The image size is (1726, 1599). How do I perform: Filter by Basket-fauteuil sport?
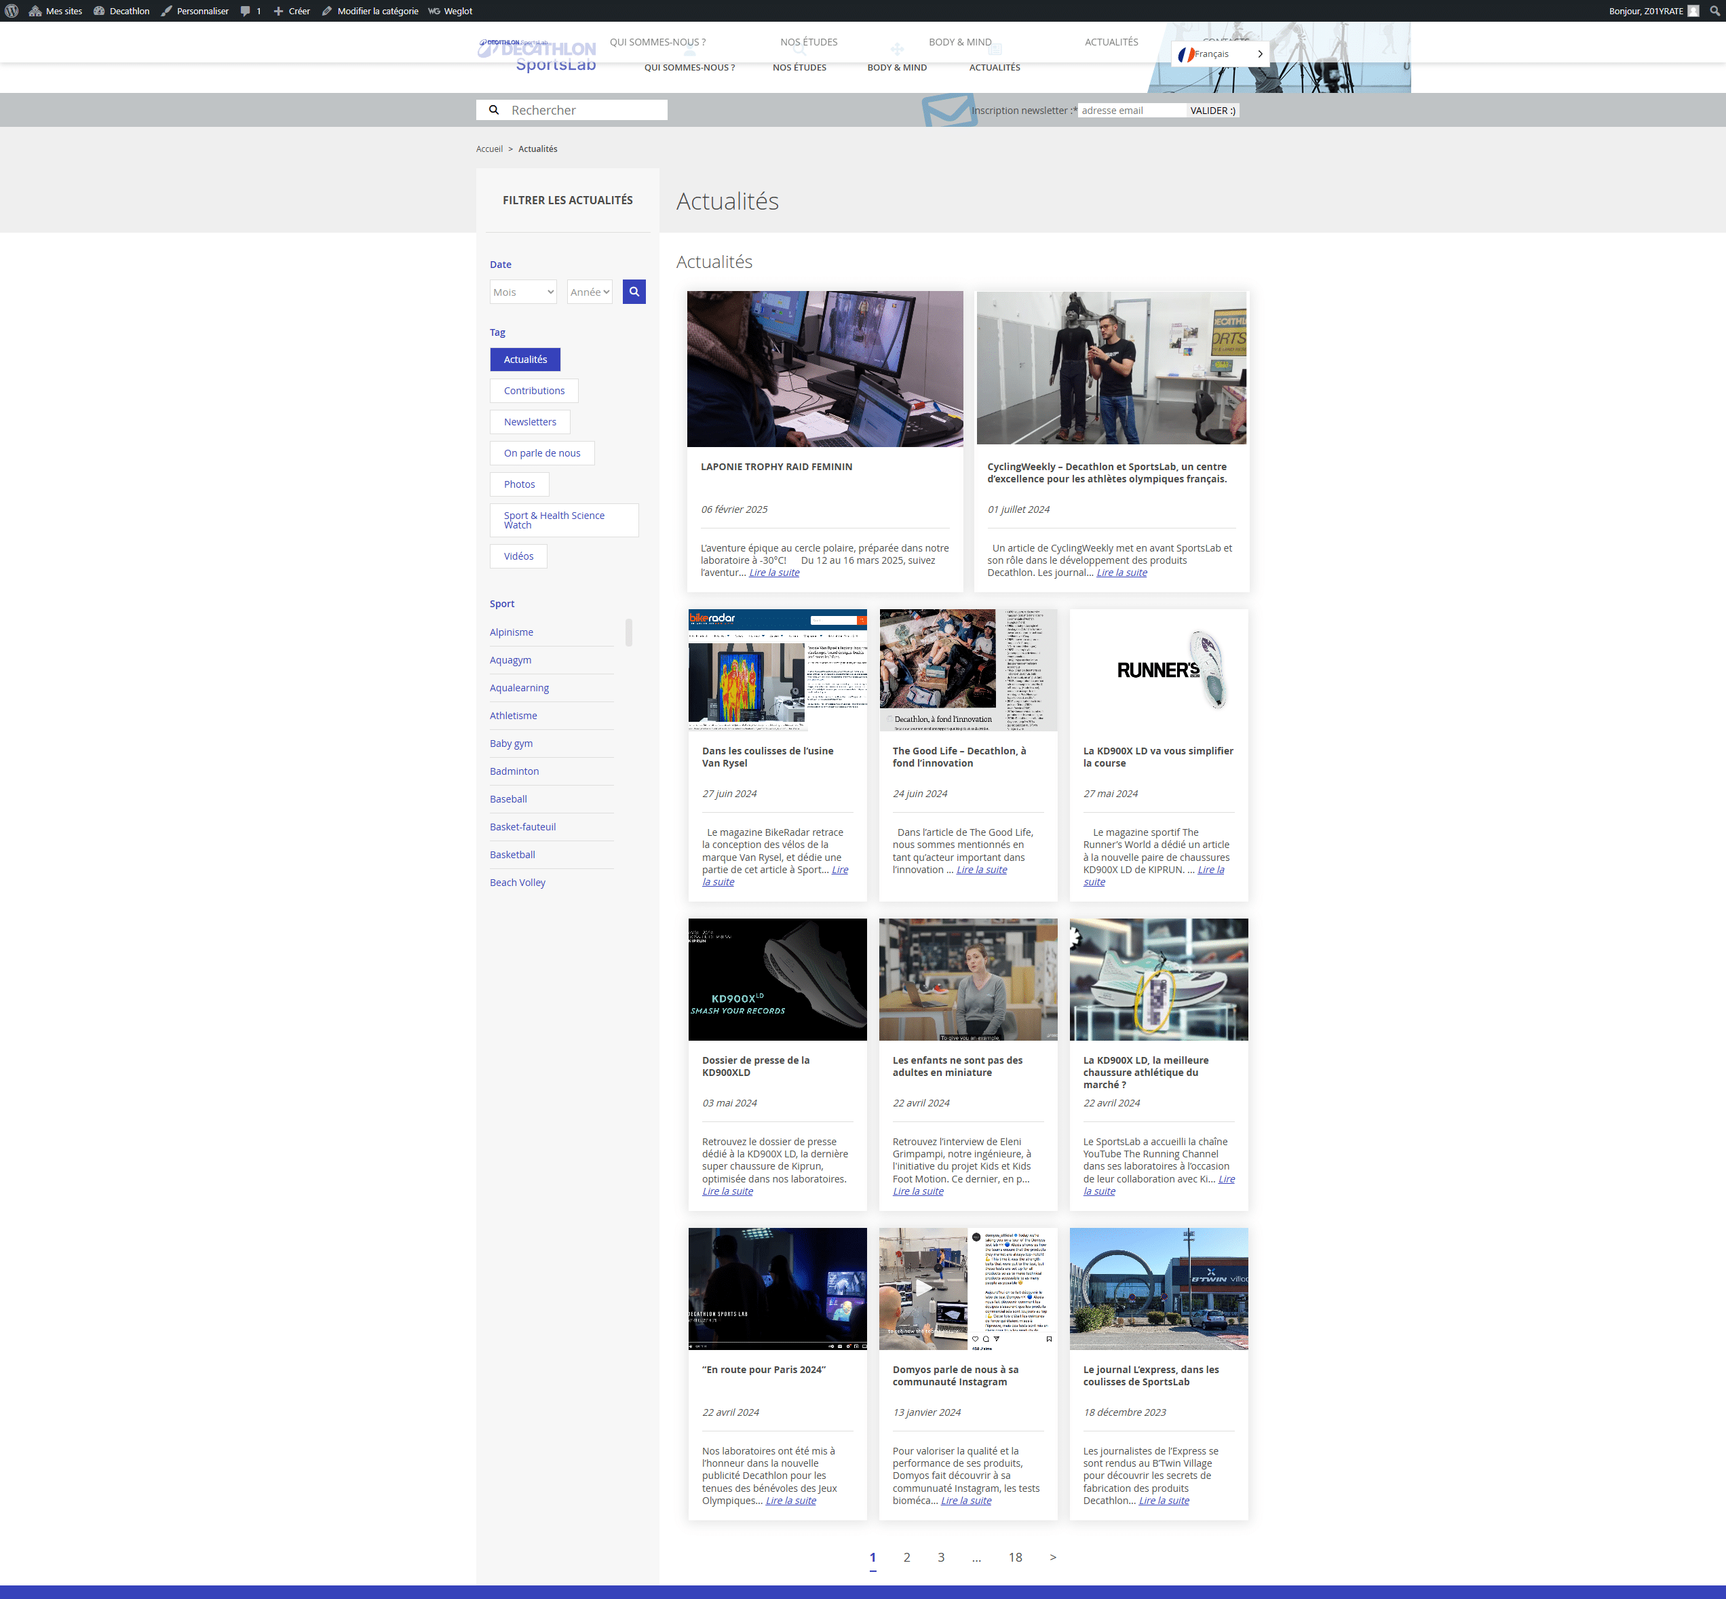[x=522, y=826]
